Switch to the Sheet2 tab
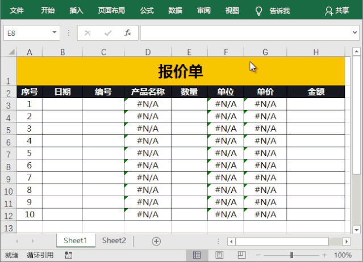This screenshot has width=363, height=262. click(114, 240)
